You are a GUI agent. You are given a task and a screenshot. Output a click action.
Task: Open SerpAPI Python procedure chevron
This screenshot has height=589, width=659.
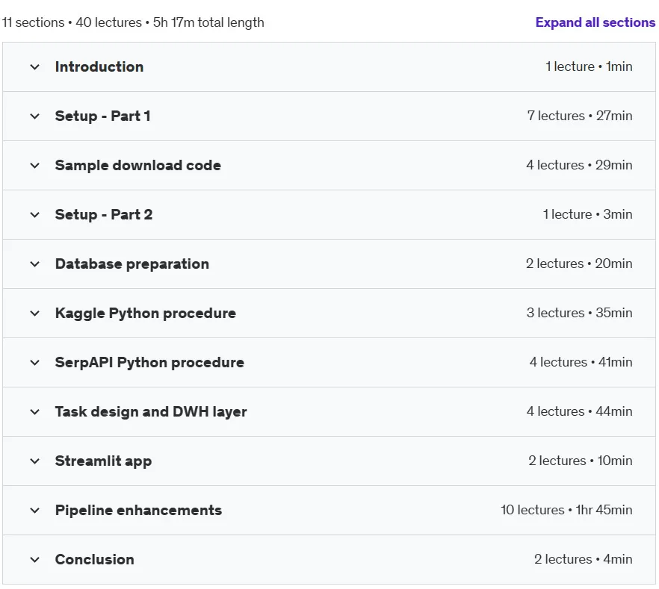tap(35, 363)
